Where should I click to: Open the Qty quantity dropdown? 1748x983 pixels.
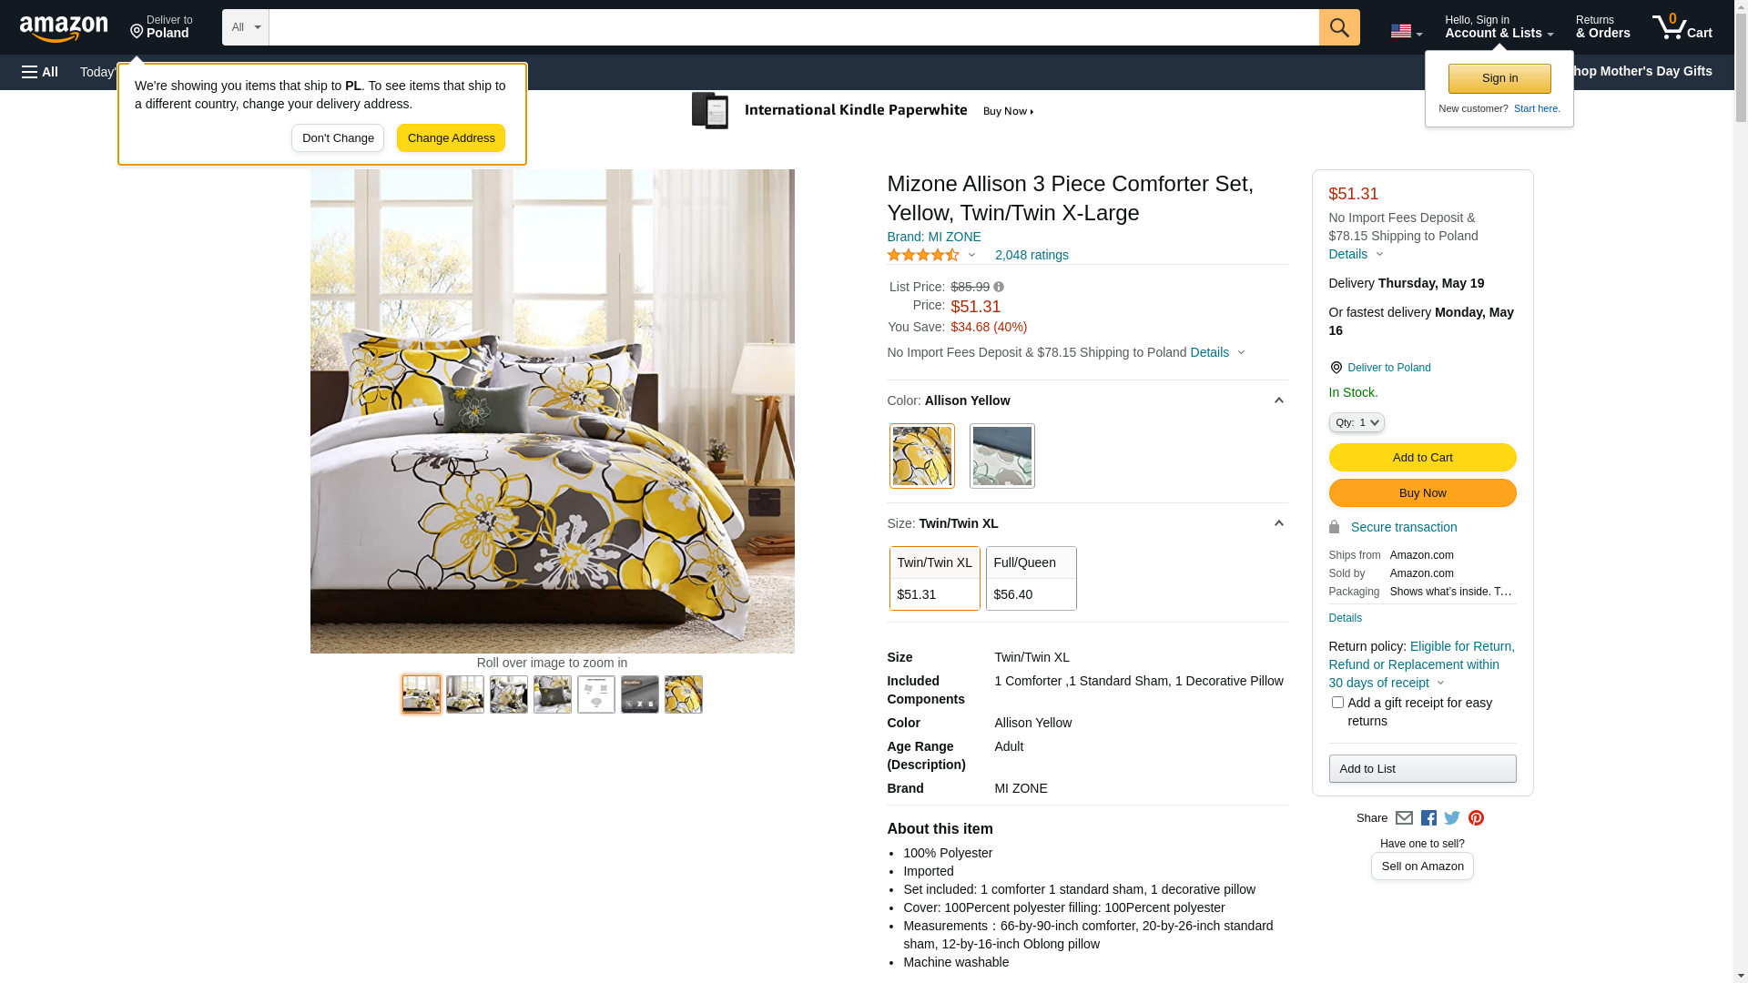point(1356,422)
